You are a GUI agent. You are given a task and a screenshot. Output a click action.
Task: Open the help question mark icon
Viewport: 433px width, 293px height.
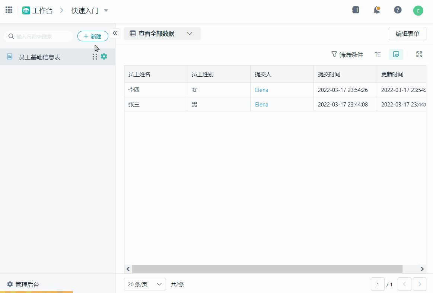point(398,10)
